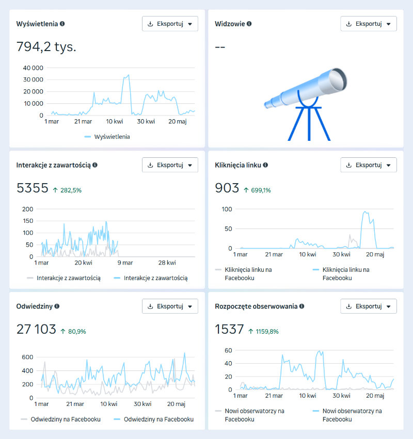This screenshot has height=439, width=413.
Task: Click the info icon next to Wyświetlenia
Action: coord(62,24)
